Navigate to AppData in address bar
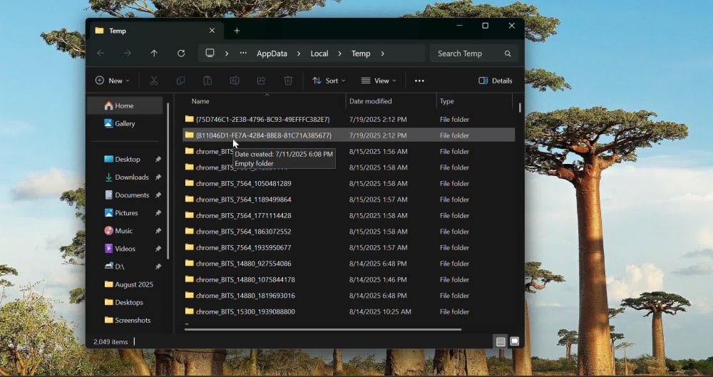Image resolution: width=713 pixels, height=377 pixels. (272, 53)
